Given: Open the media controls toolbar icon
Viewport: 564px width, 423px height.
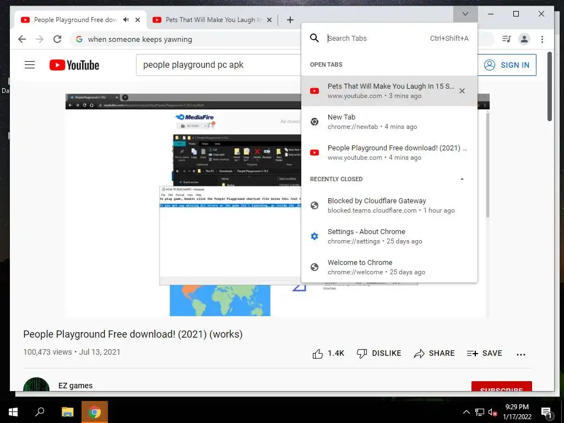Looking at the screenshot, I should 507,39.
